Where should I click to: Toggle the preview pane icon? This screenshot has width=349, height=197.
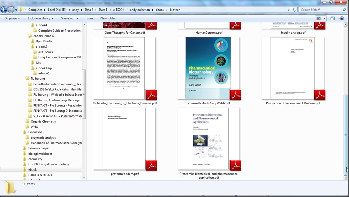click(x=332, y=18)
